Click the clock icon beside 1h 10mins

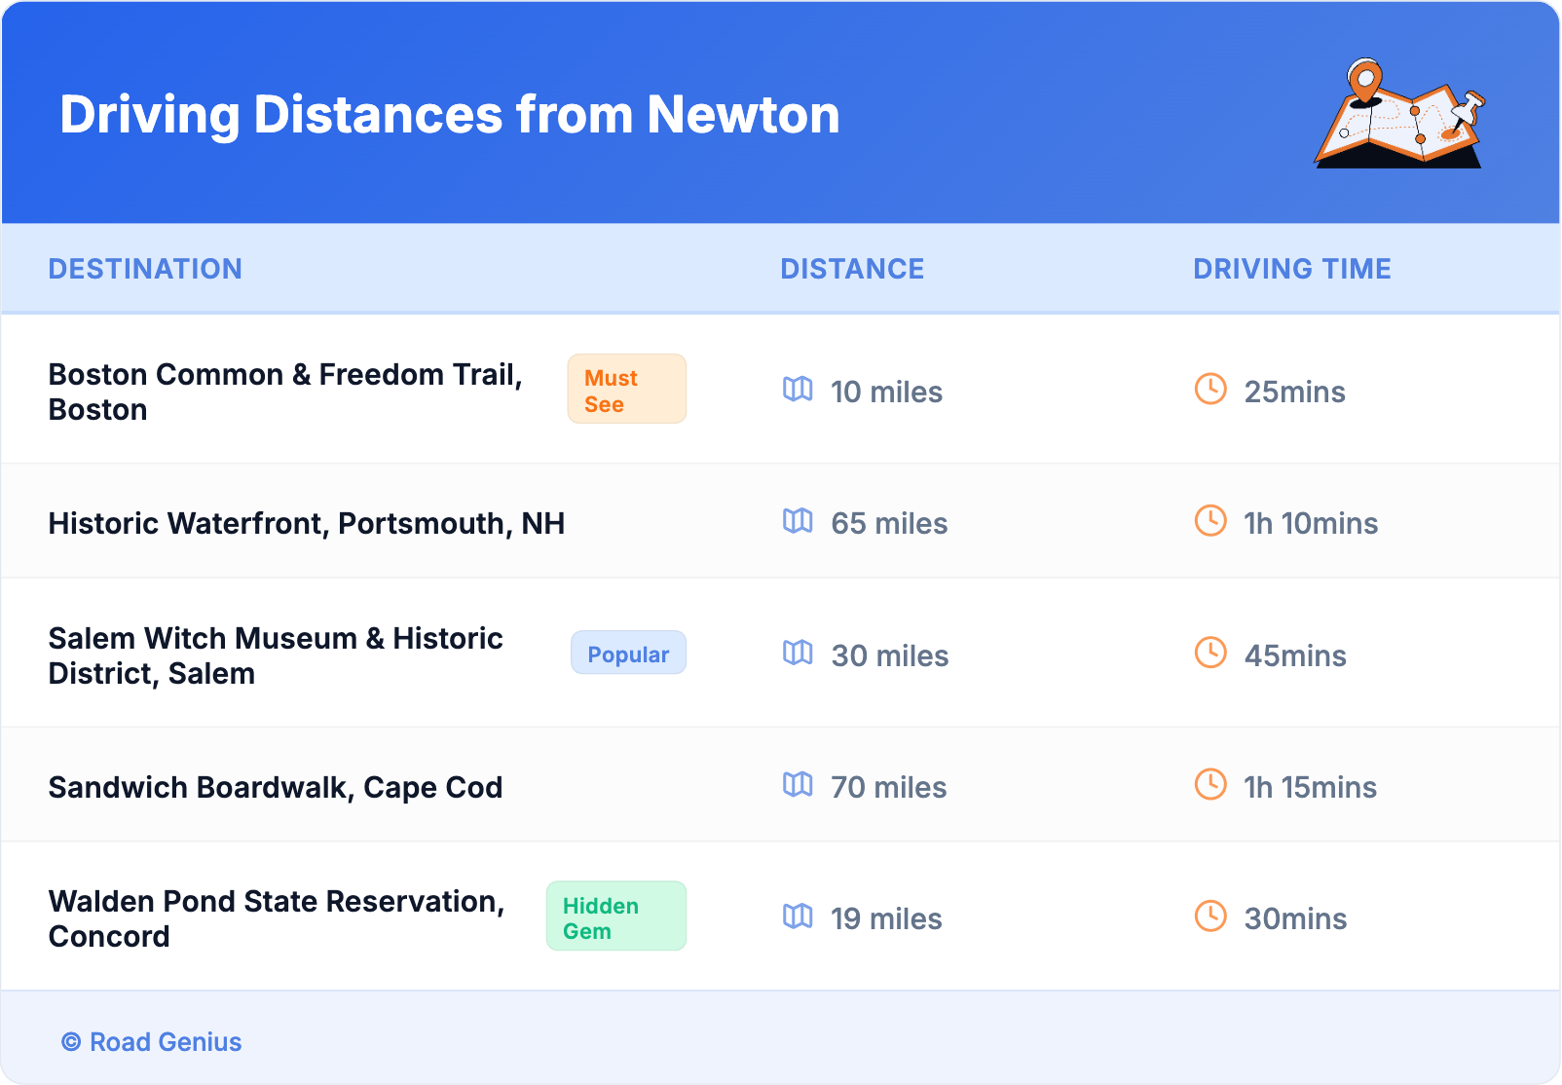coord(1210,521)
